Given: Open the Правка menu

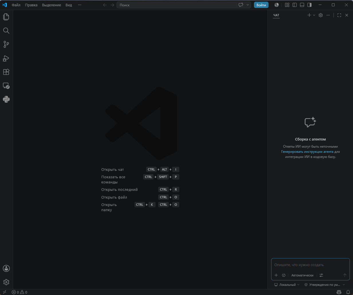Looking at the screenshot, I should [x=31, y=5].
